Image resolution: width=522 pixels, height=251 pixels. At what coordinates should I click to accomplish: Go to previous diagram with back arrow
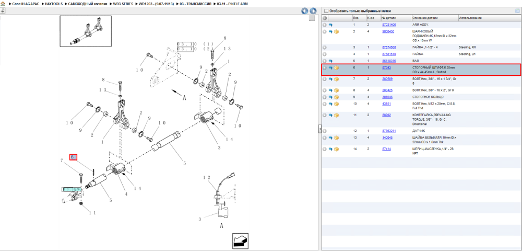click(x=305, y=11)
